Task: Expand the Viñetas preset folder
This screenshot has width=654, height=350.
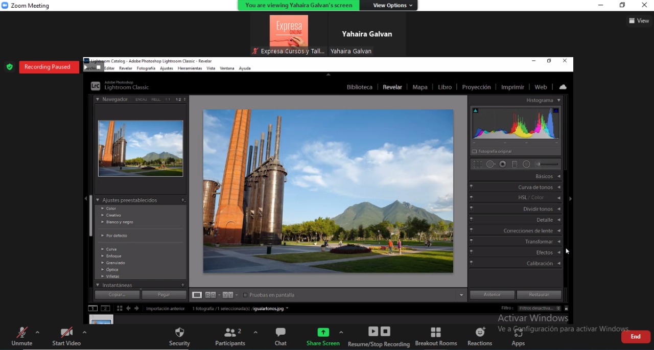Action: click(x=102, y=276)
